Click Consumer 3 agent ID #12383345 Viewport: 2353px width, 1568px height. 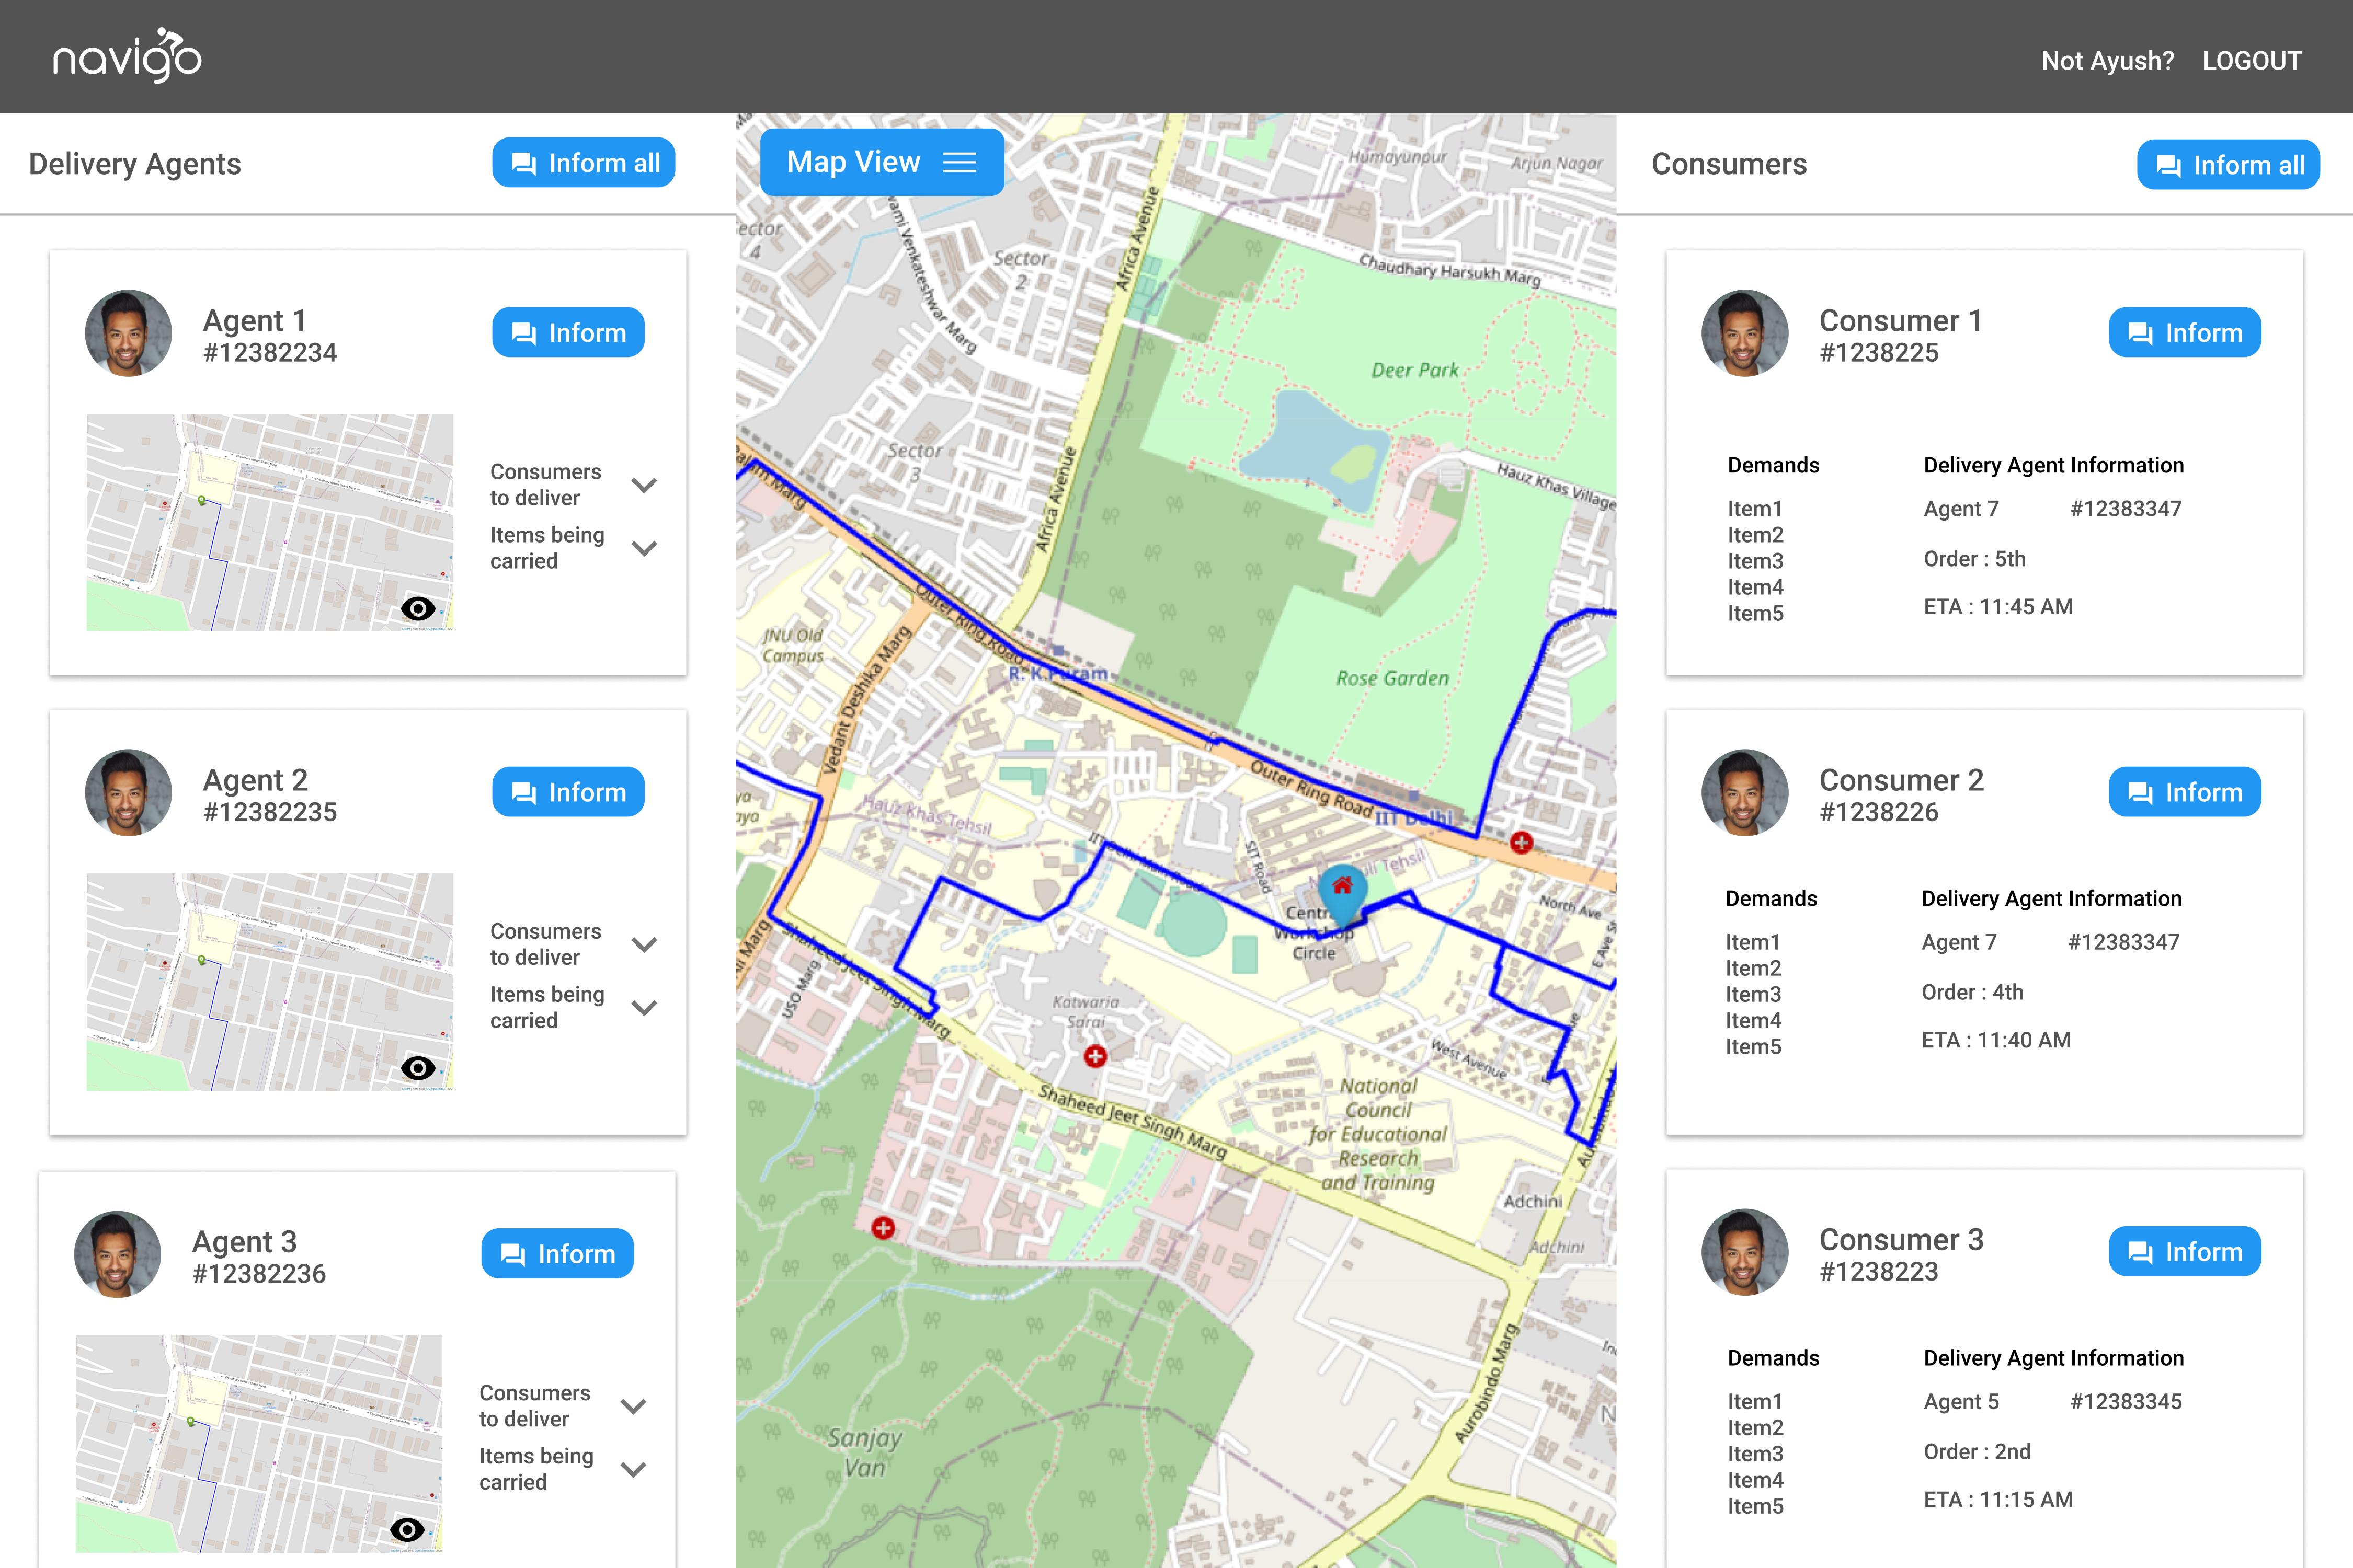tap(2126, 1402)
